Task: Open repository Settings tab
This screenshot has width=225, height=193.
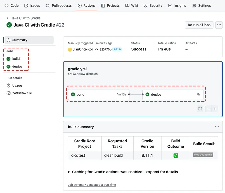Action: click(202, 5)
